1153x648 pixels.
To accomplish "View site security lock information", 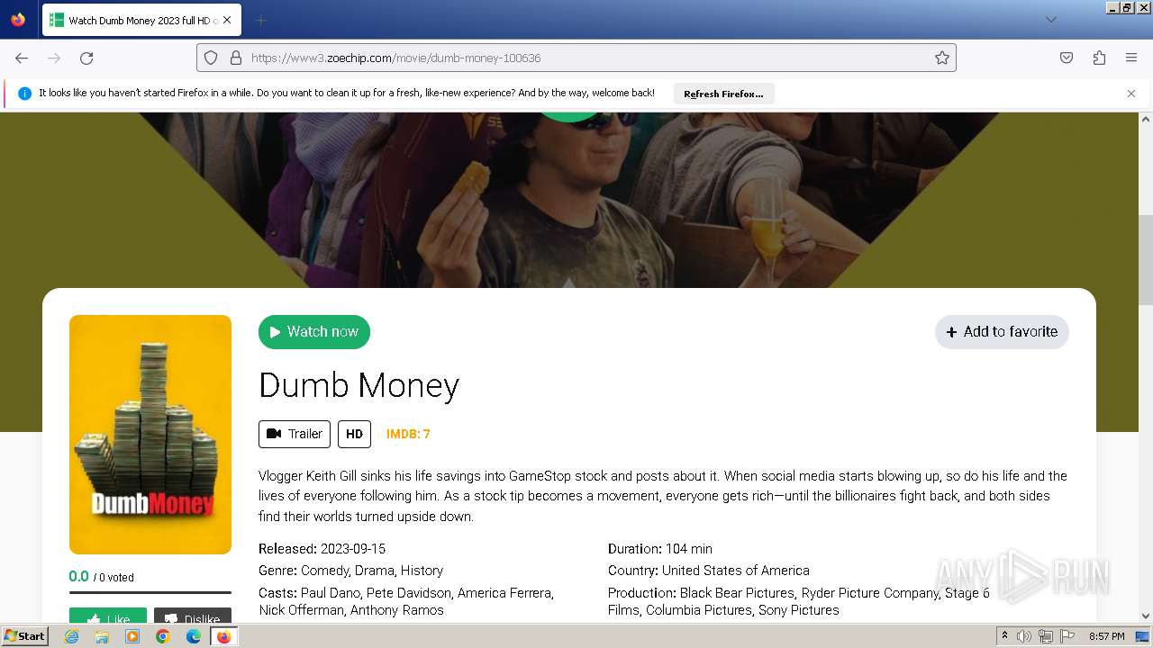I will click(236, 58).
